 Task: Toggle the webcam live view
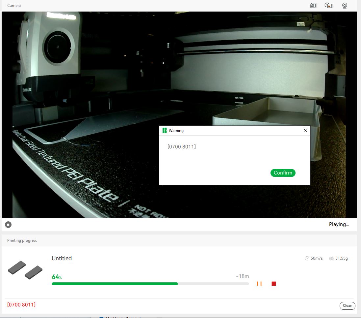click(345, 5)
